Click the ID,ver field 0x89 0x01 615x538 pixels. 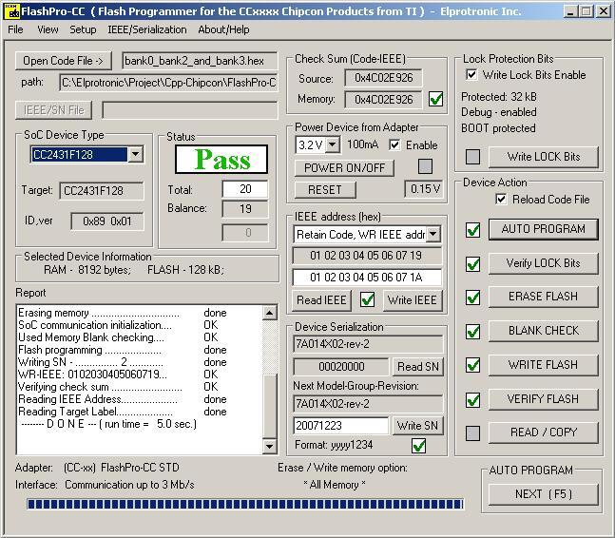click(x=107, y=221)
